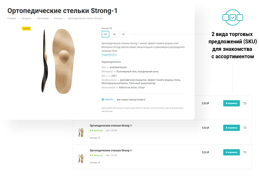The image size is (259, 177).
Task: Select size 38 option
Action: [106, 34]
